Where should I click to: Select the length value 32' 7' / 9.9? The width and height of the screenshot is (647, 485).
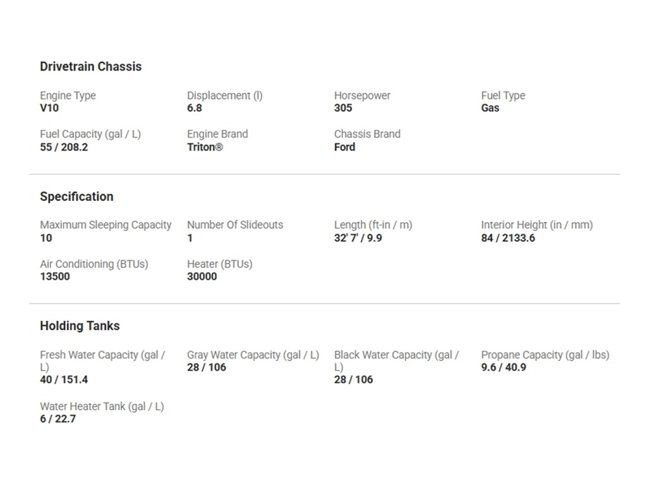(358, 238)
